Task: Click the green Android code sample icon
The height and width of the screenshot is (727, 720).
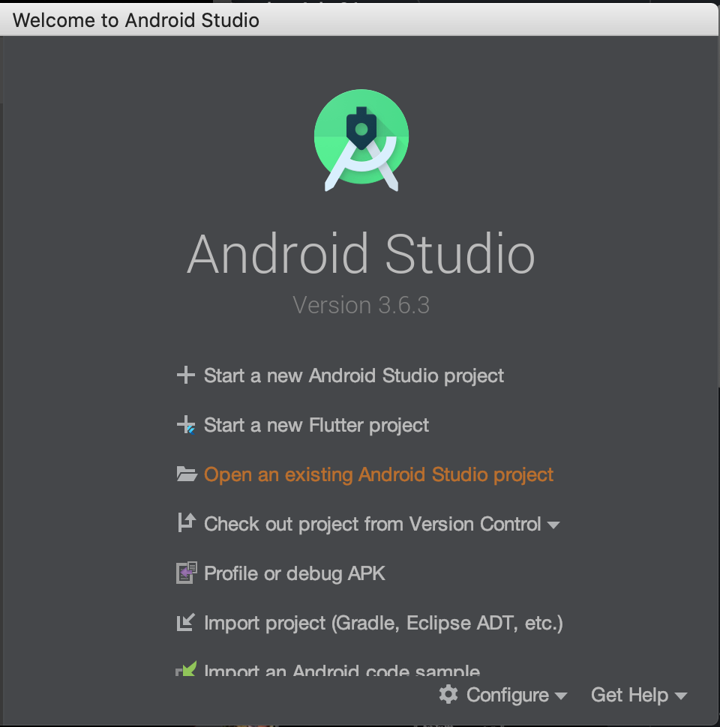Action: (x=186, y=669)
